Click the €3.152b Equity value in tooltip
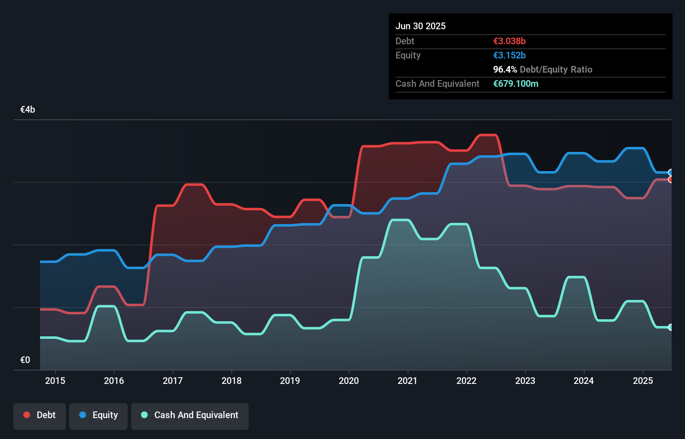Screen dimensions: 685x439 (x=509, y=55)
